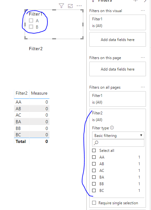Select the AB row in table
151x210 pixels.
[x=32, y=109]
